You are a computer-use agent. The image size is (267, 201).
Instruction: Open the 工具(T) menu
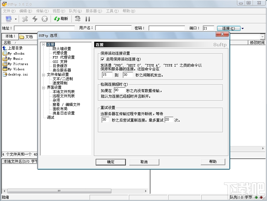coord(112,11)
